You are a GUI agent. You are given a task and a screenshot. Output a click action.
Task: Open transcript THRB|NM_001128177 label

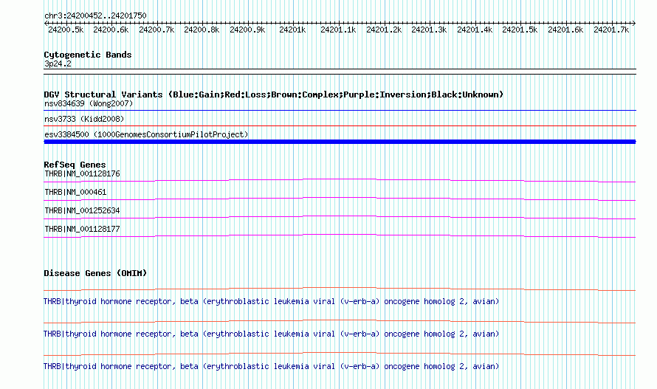(82, 230)
